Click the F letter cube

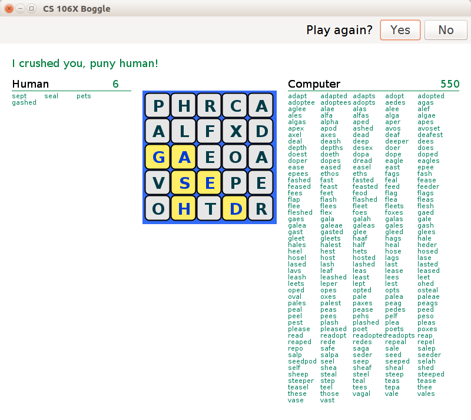pos(210,132)
